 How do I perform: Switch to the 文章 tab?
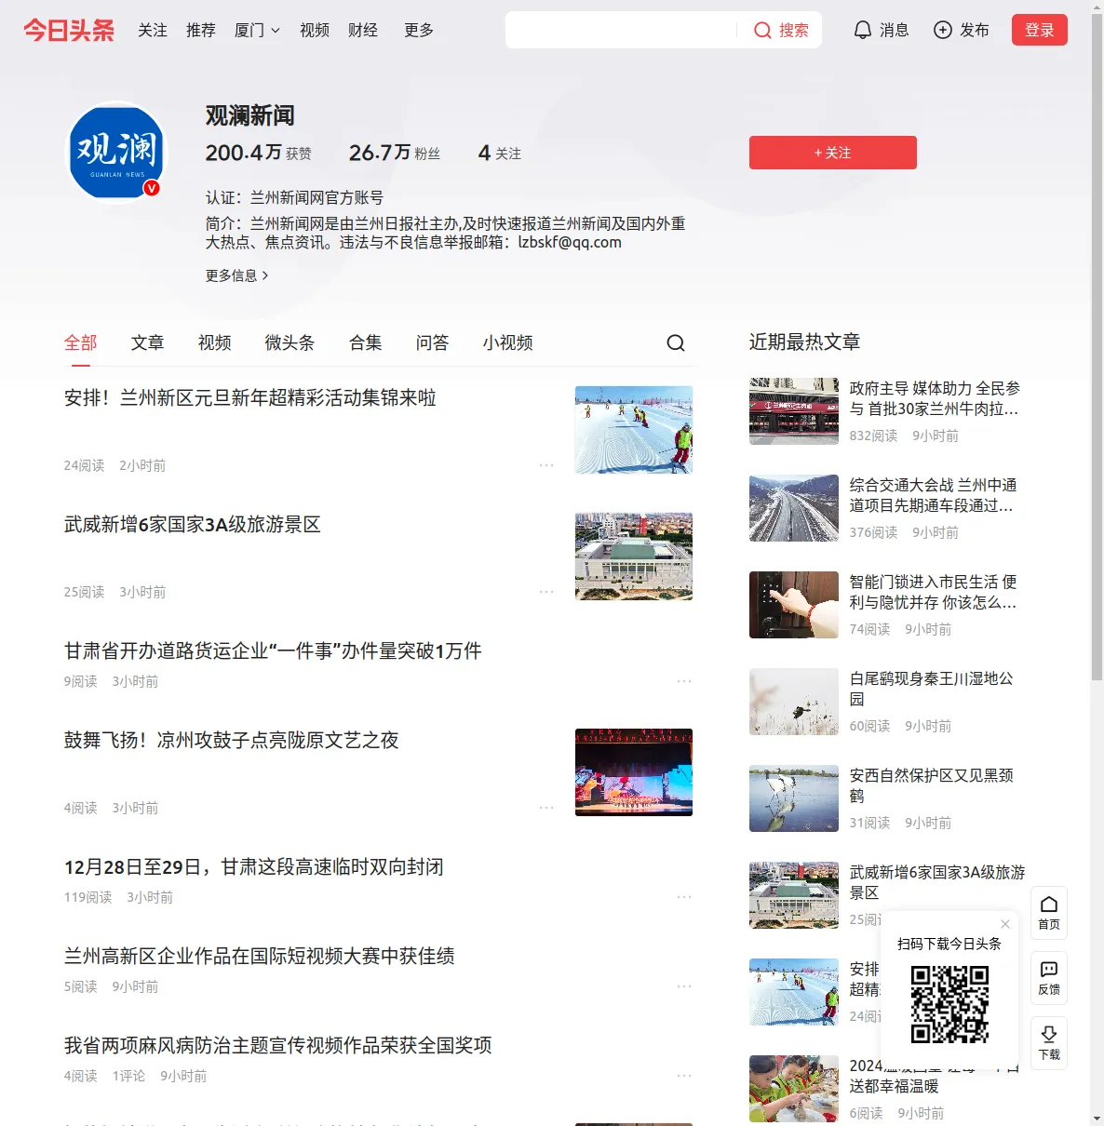tap(148, 342)
